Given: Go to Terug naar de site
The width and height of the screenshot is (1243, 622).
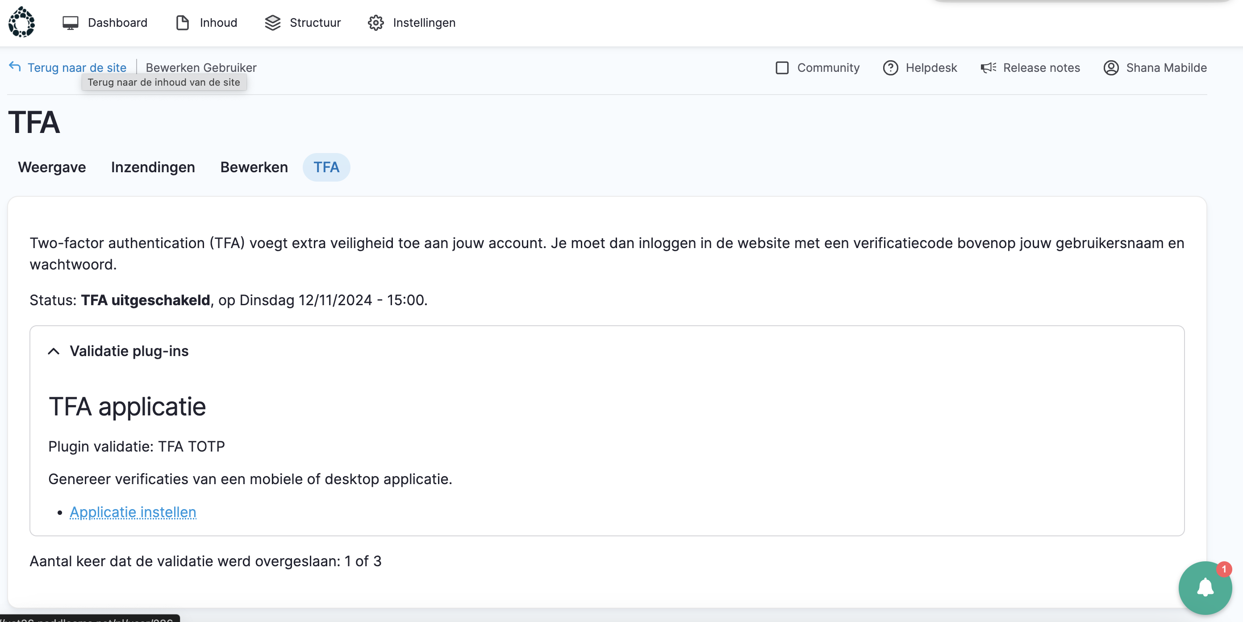Looking at the screenshot, I should [77, 68].
